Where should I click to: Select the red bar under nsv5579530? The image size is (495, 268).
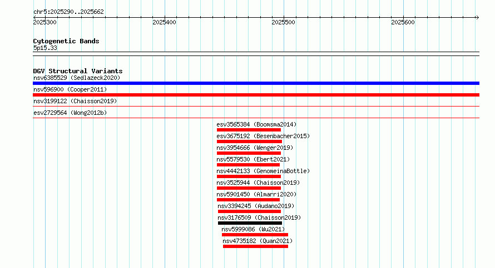coord(248,165)
